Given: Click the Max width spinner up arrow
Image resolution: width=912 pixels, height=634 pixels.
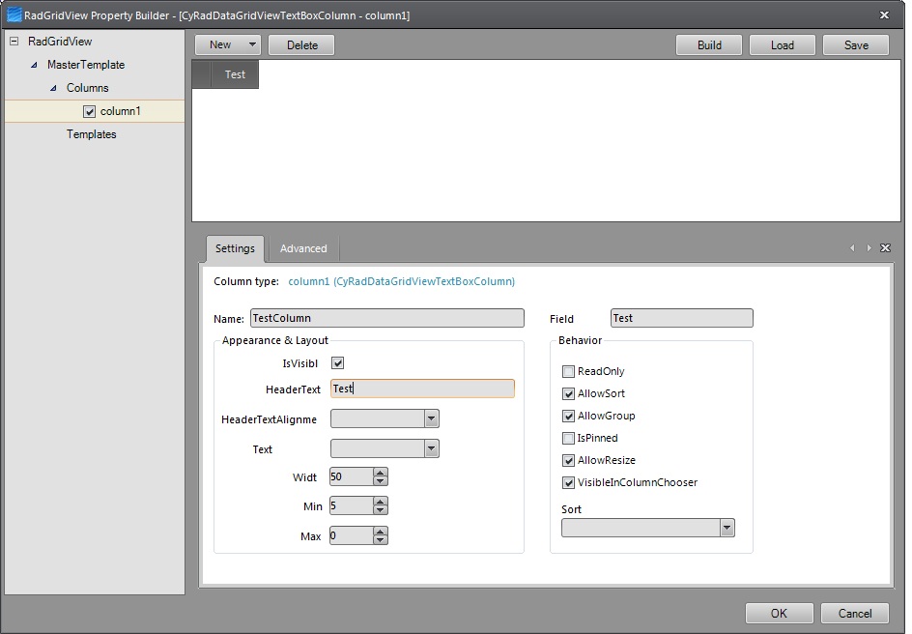Looking at the screenshot, I should (381, 531).
